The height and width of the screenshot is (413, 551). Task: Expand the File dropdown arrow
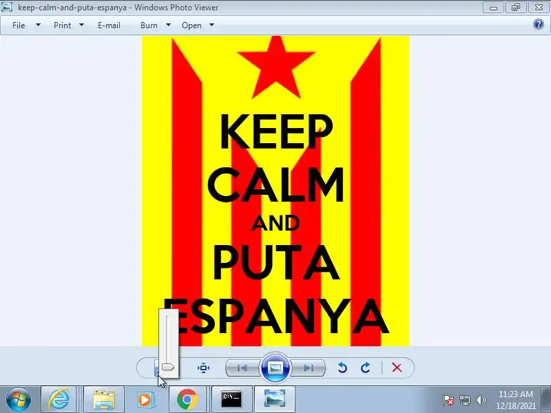(x=38, y=25)
